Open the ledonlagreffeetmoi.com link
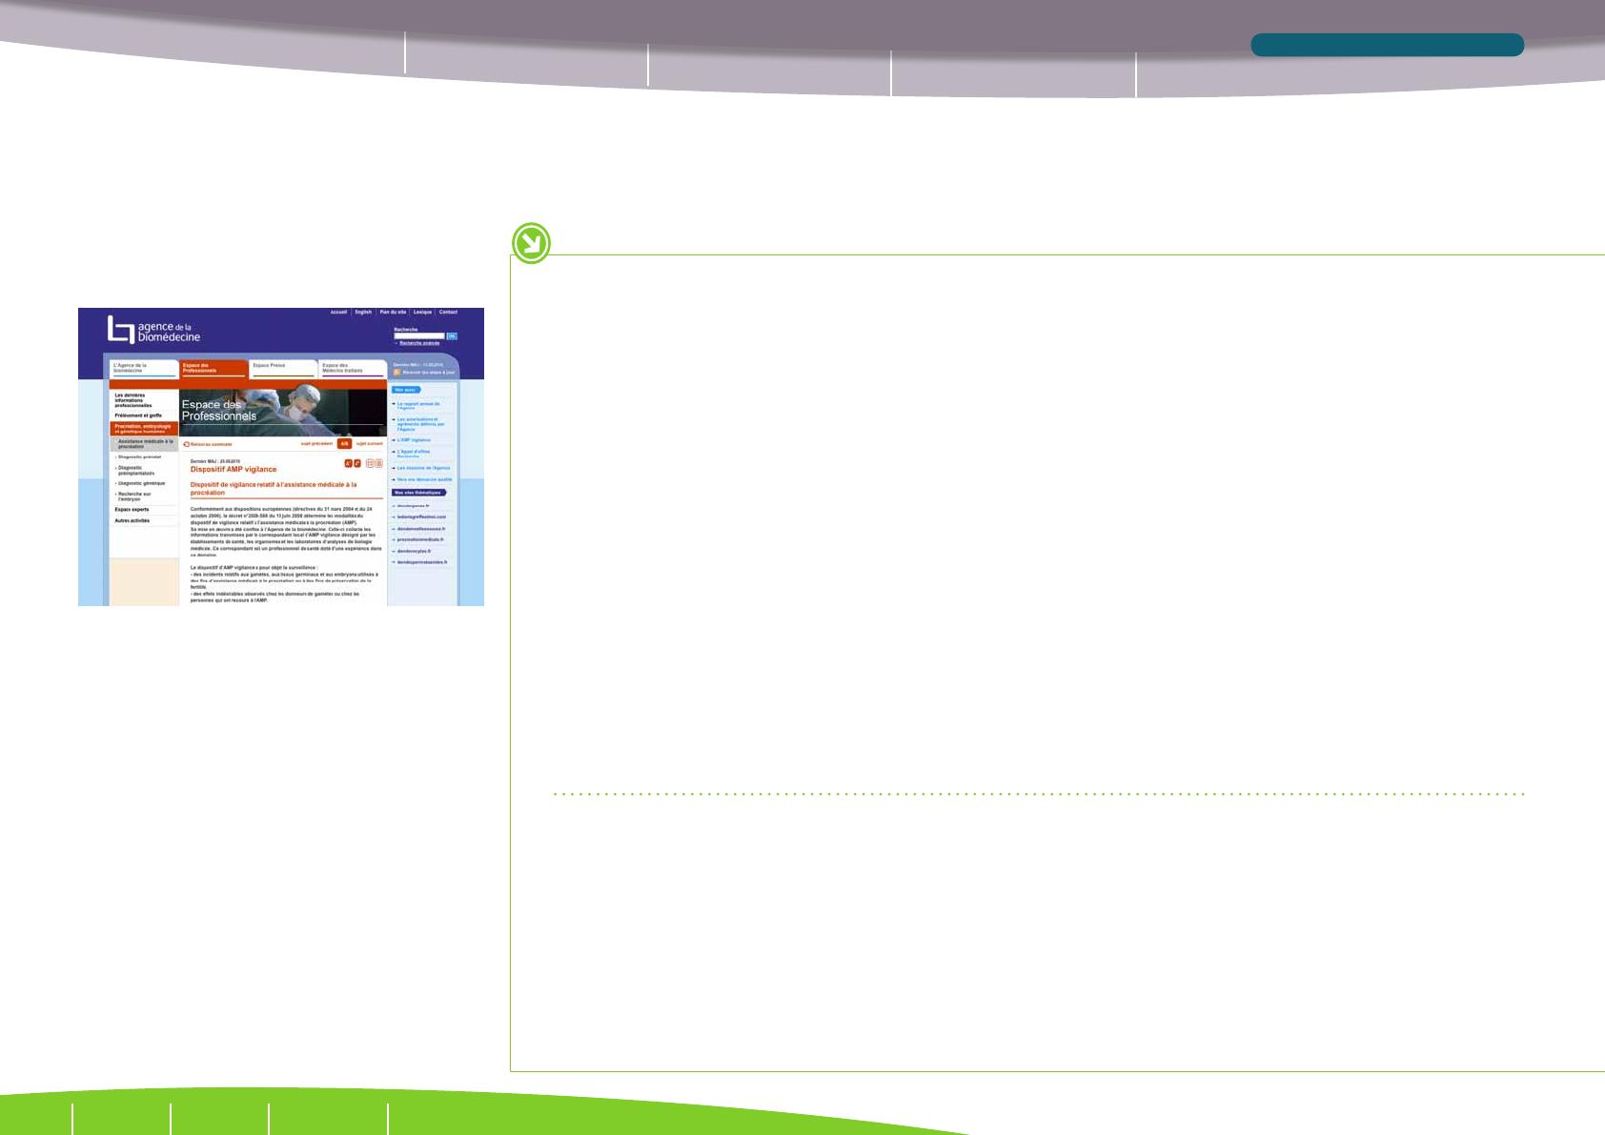1605x1135 pixels. 420,517
